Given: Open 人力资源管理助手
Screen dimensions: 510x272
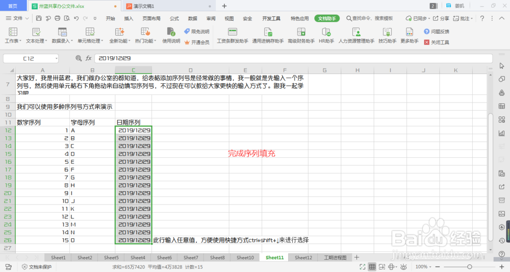Looking at the screenshot, I should click(x=356, y=35).
